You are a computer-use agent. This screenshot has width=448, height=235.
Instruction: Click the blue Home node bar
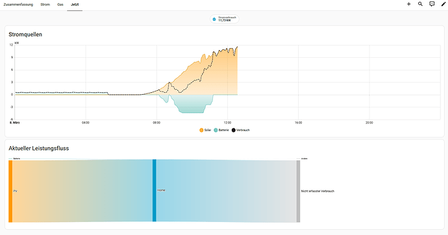click(x=155, y=190)
